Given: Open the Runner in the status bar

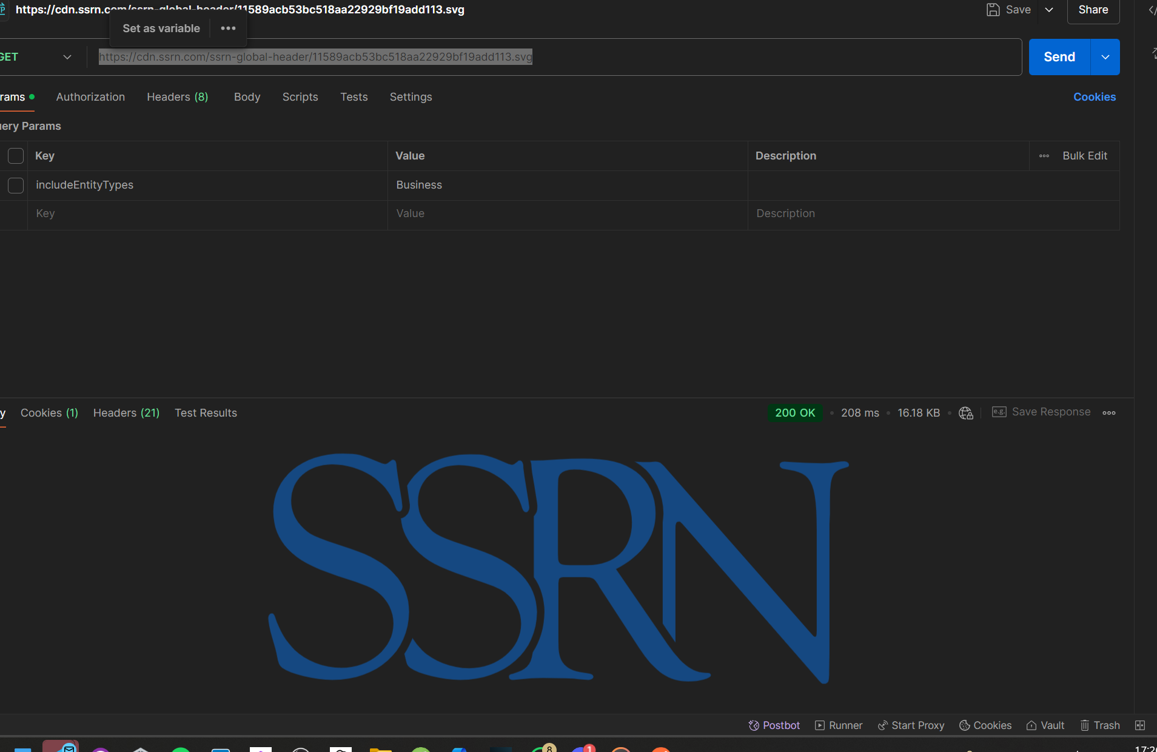Looking at the screenshot, I should click(x=838, y=725).
